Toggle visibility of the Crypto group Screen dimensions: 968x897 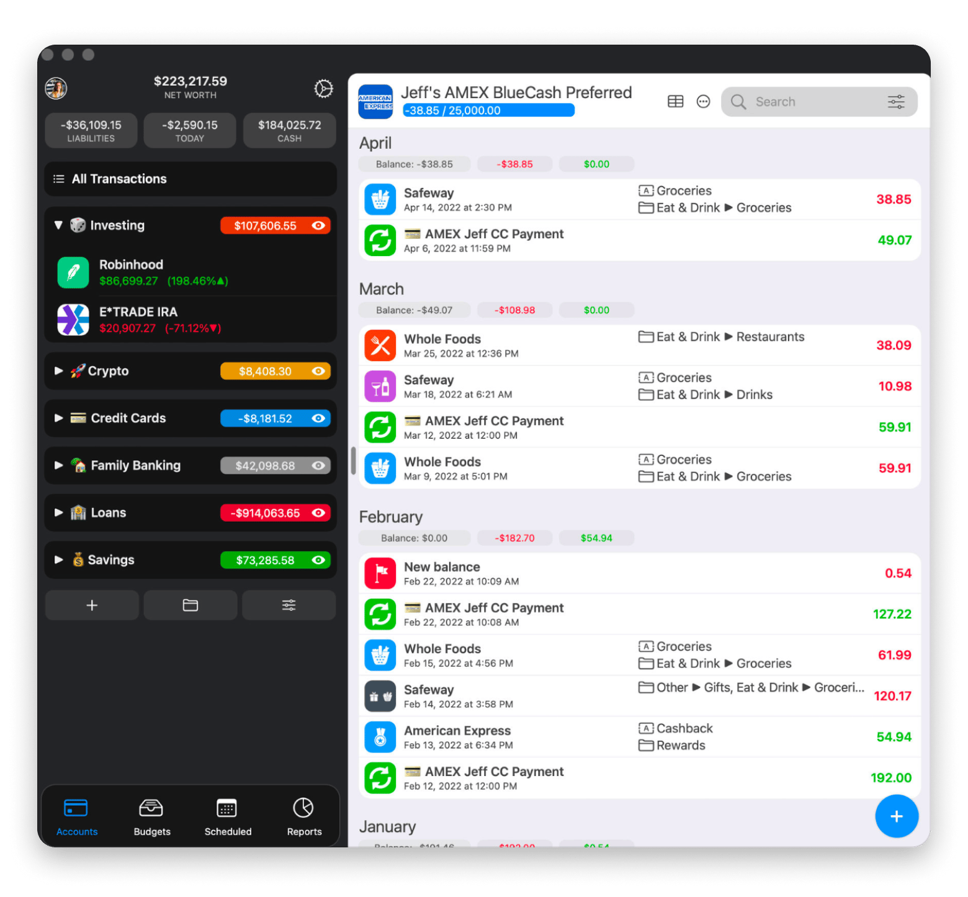pos(318,371)
